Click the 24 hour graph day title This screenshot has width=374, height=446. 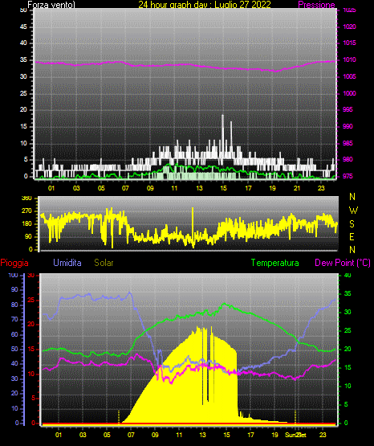click(205, 5)
